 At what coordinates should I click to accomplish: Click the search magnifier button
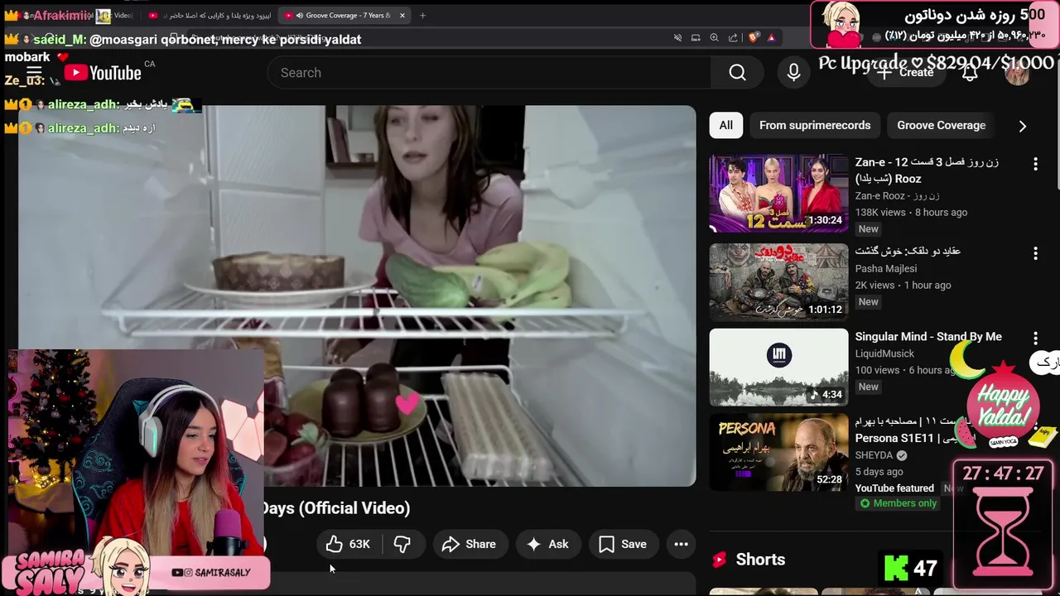coord(737,73)
